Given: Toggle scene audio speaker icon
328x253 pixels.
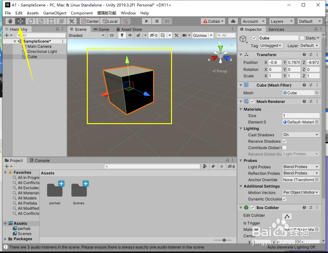Looking at the screenshot, I should point(130,35).
